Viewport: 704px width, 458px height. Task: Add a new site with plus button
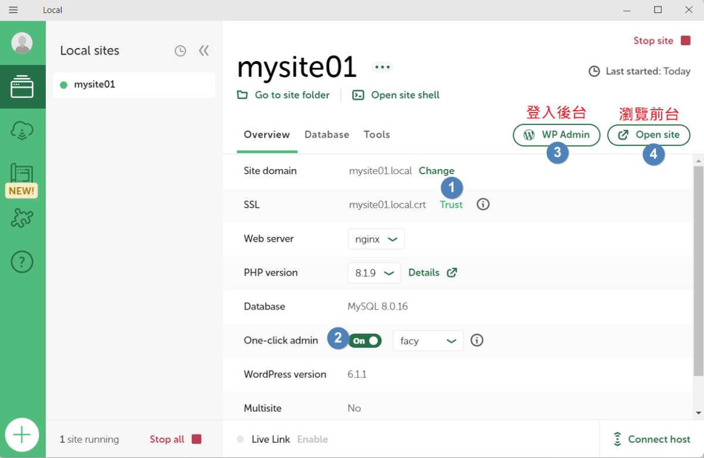[x=22, y=435]
